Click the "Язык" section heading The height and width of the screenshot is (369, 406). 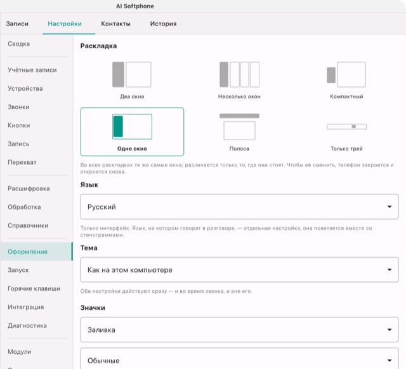pos(89,185)
